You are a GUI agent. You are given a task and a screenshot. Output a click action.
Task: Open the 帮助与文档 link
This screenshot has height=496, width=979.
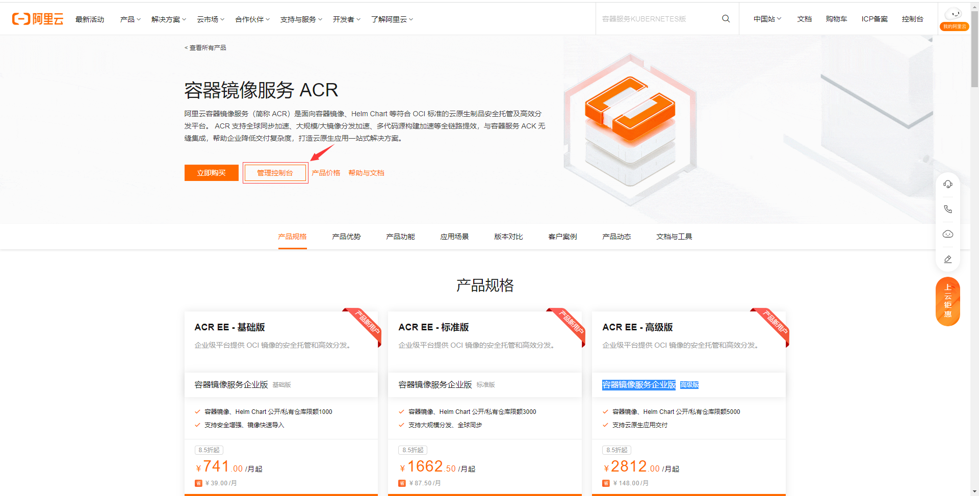click(x=367, y=173)
